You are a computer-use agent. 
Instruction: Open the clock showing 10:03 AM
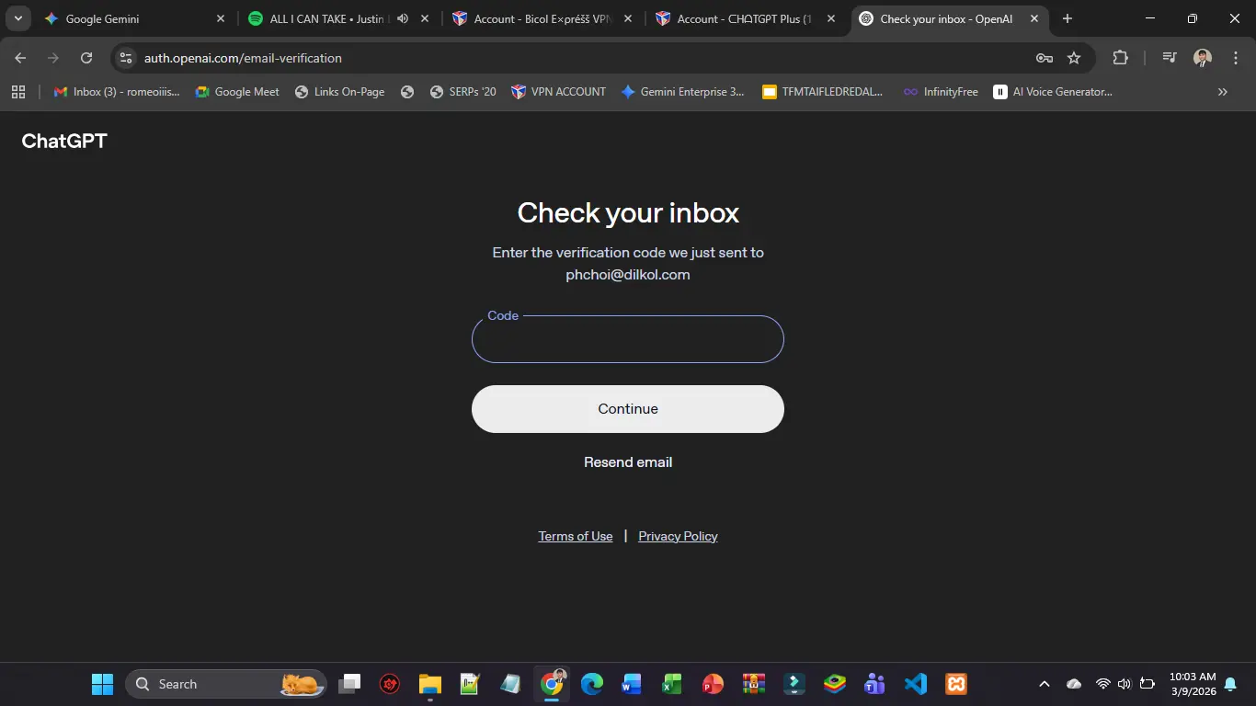[x=1193, y=684]
